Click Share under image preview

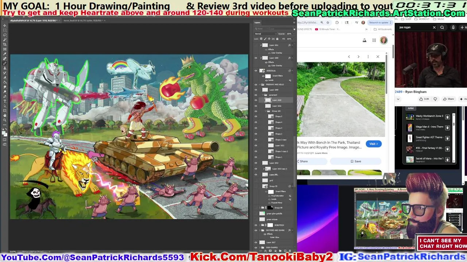click(x=302, y=161)
